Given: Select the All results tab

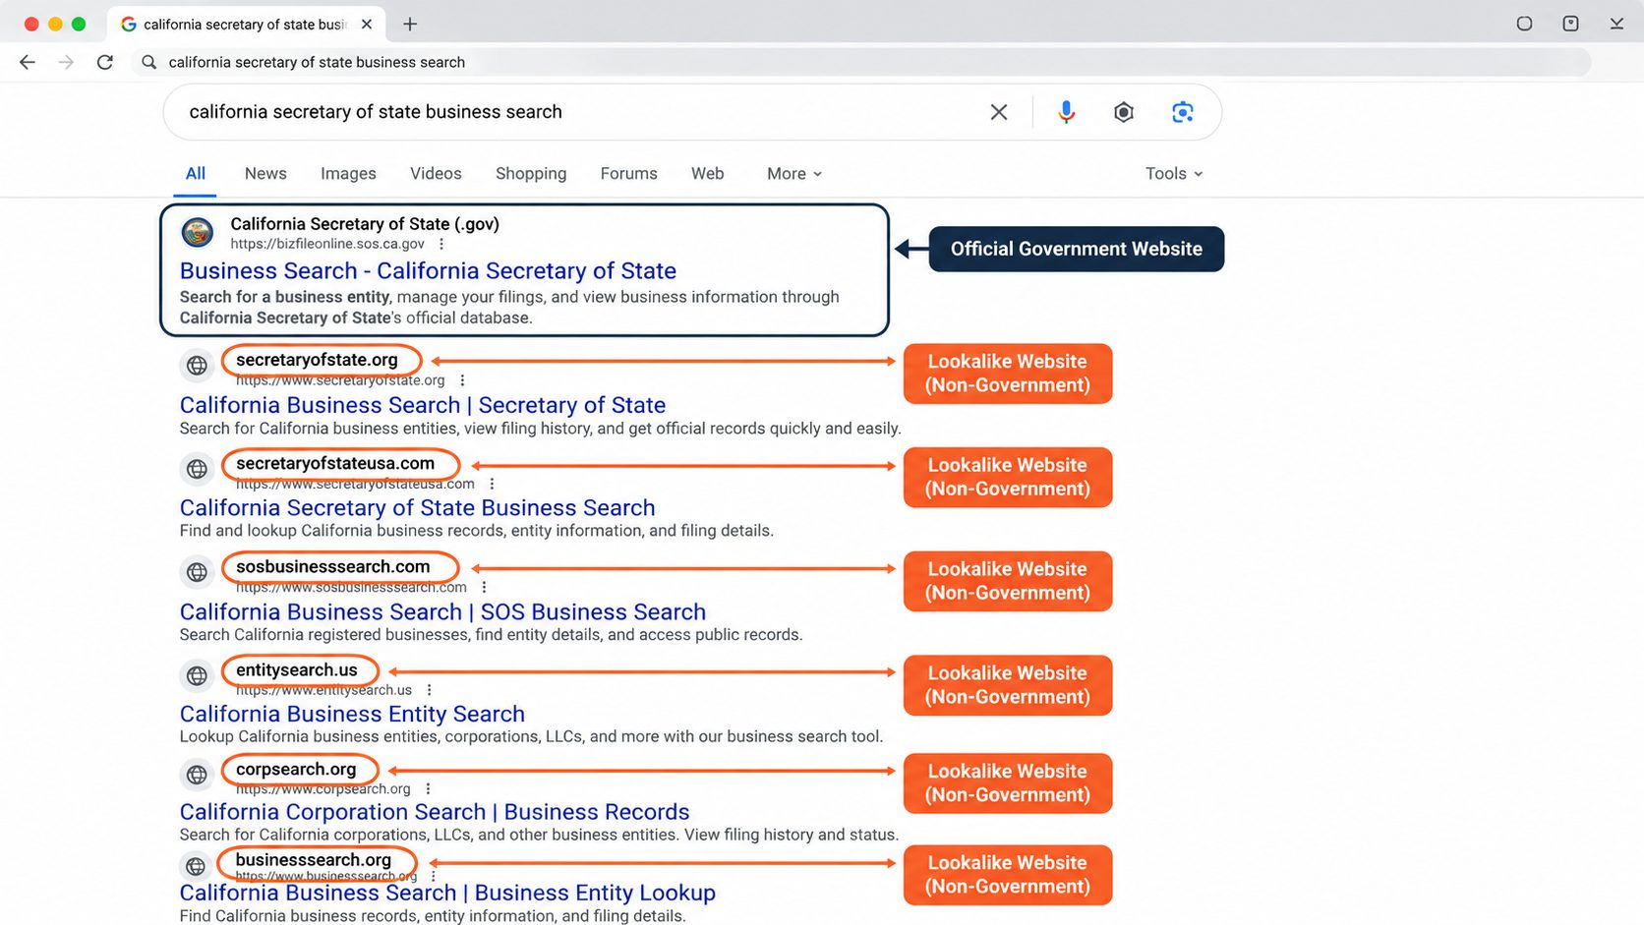Looking at the screenshot, I should coord(196,174).
